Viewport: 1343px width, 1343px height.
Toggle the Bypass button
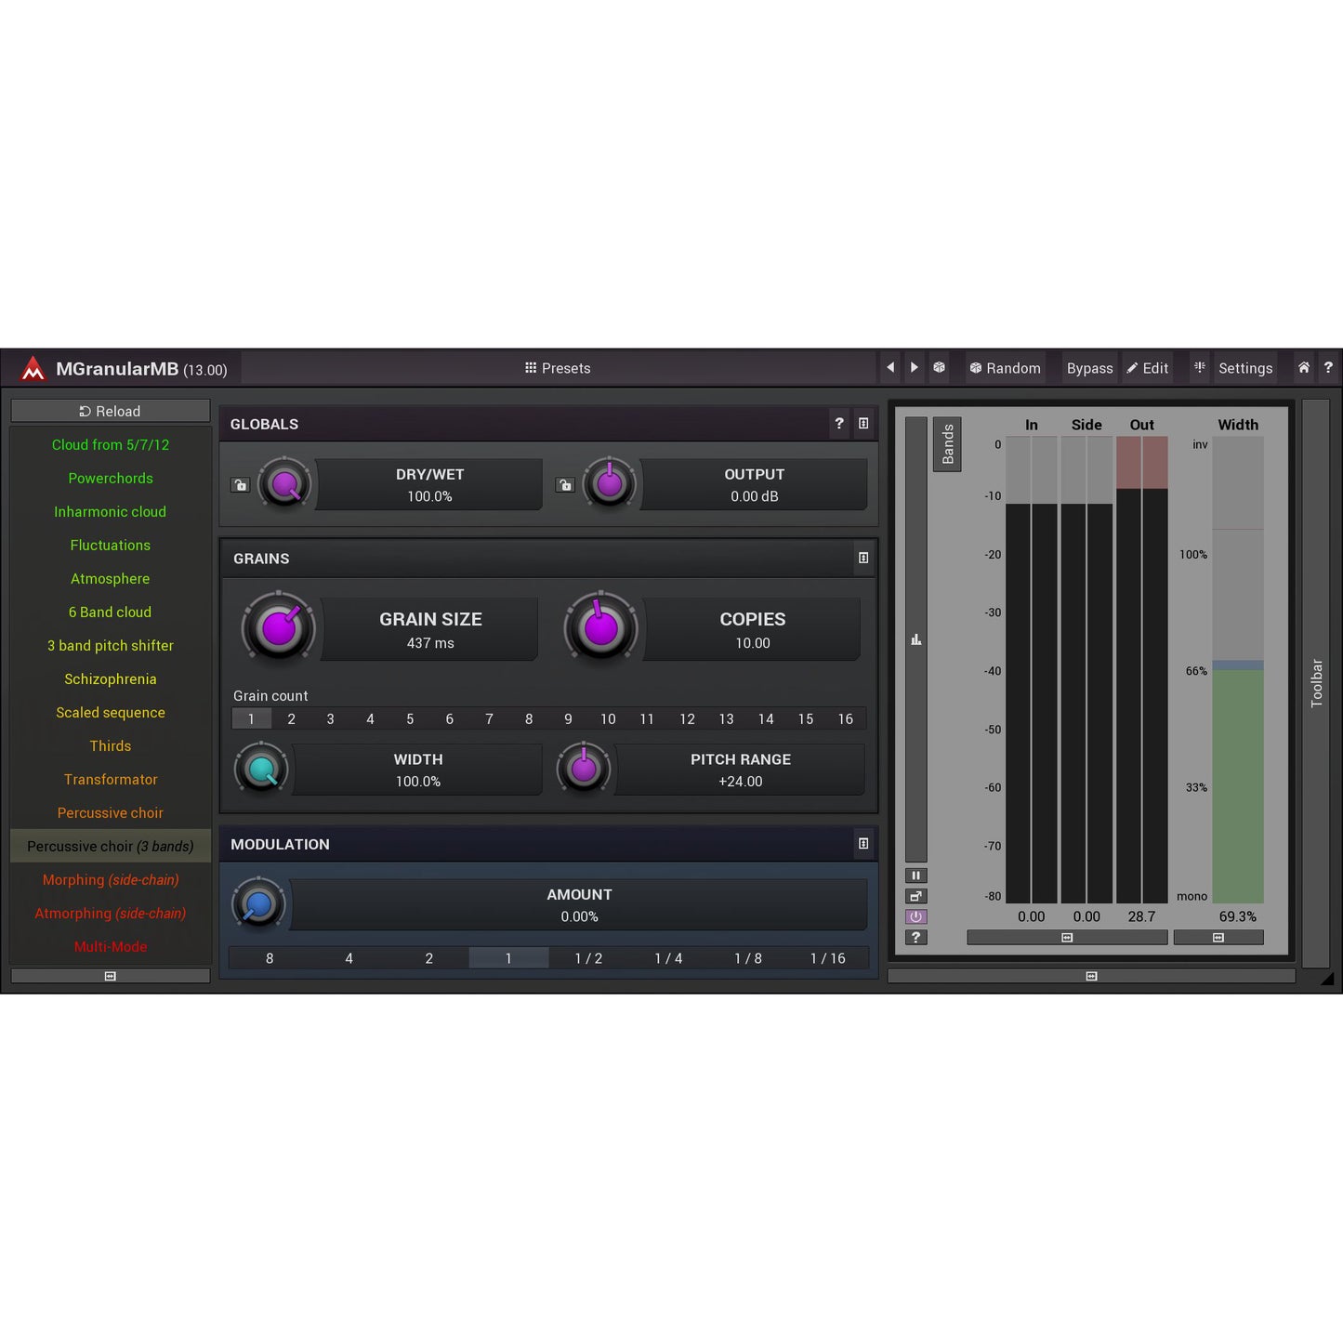click(1089, 368)
